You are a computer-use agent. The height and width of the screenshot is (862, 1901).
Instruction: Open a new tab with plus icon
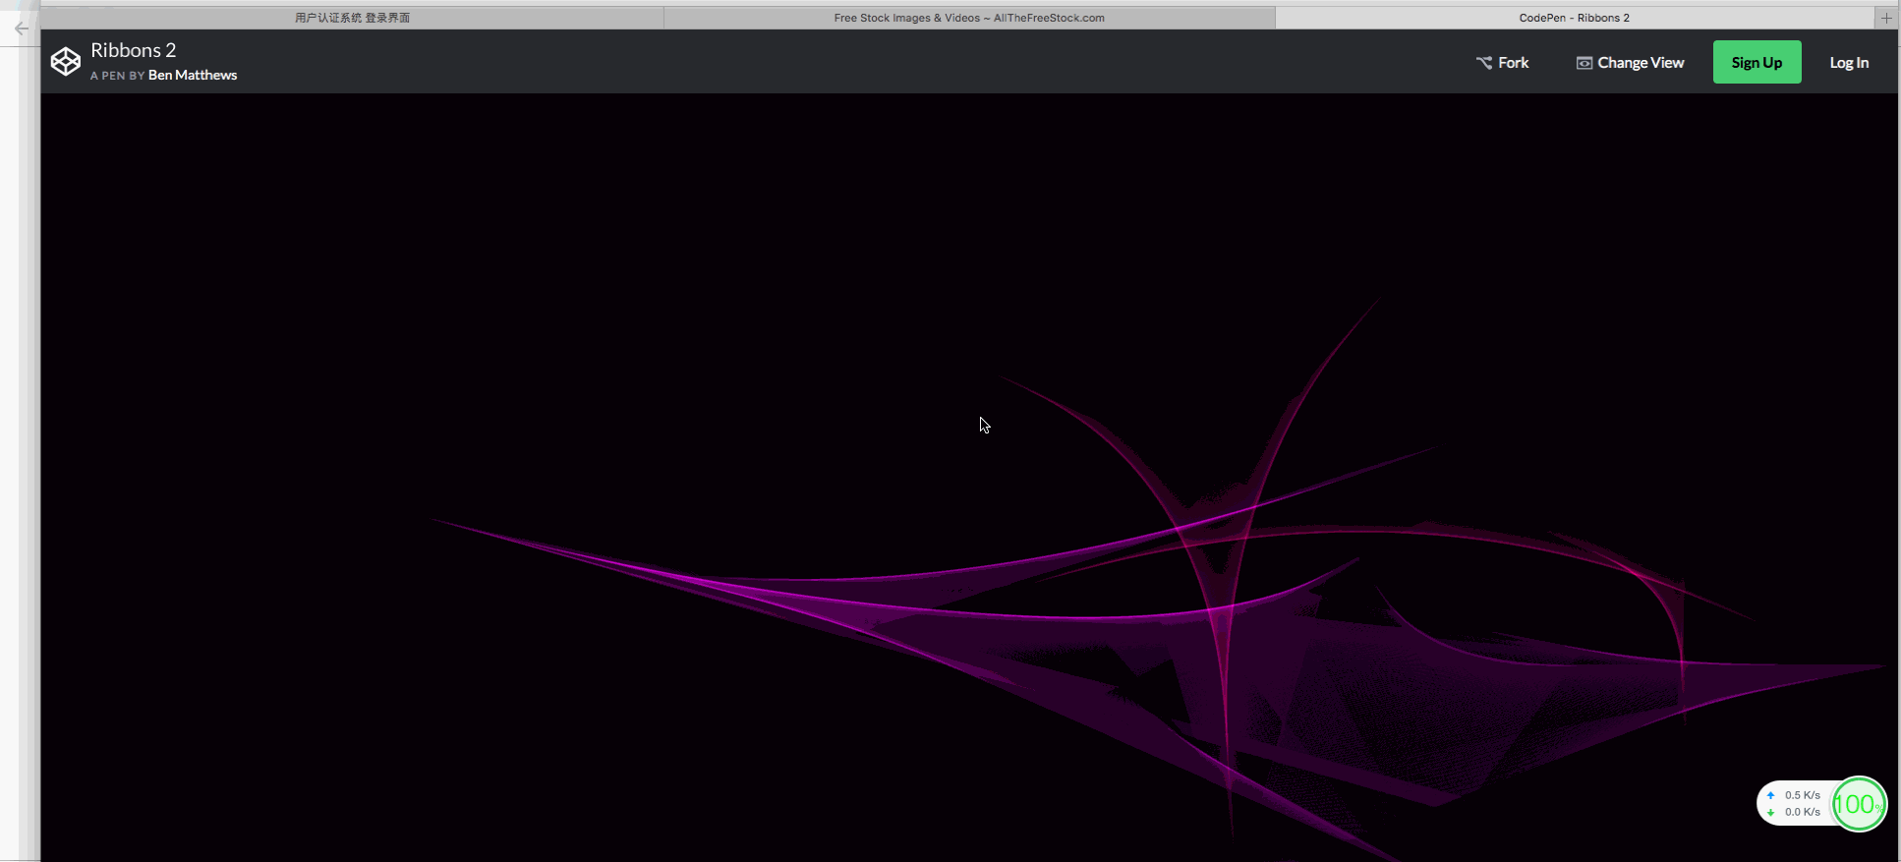[1886, 18]
